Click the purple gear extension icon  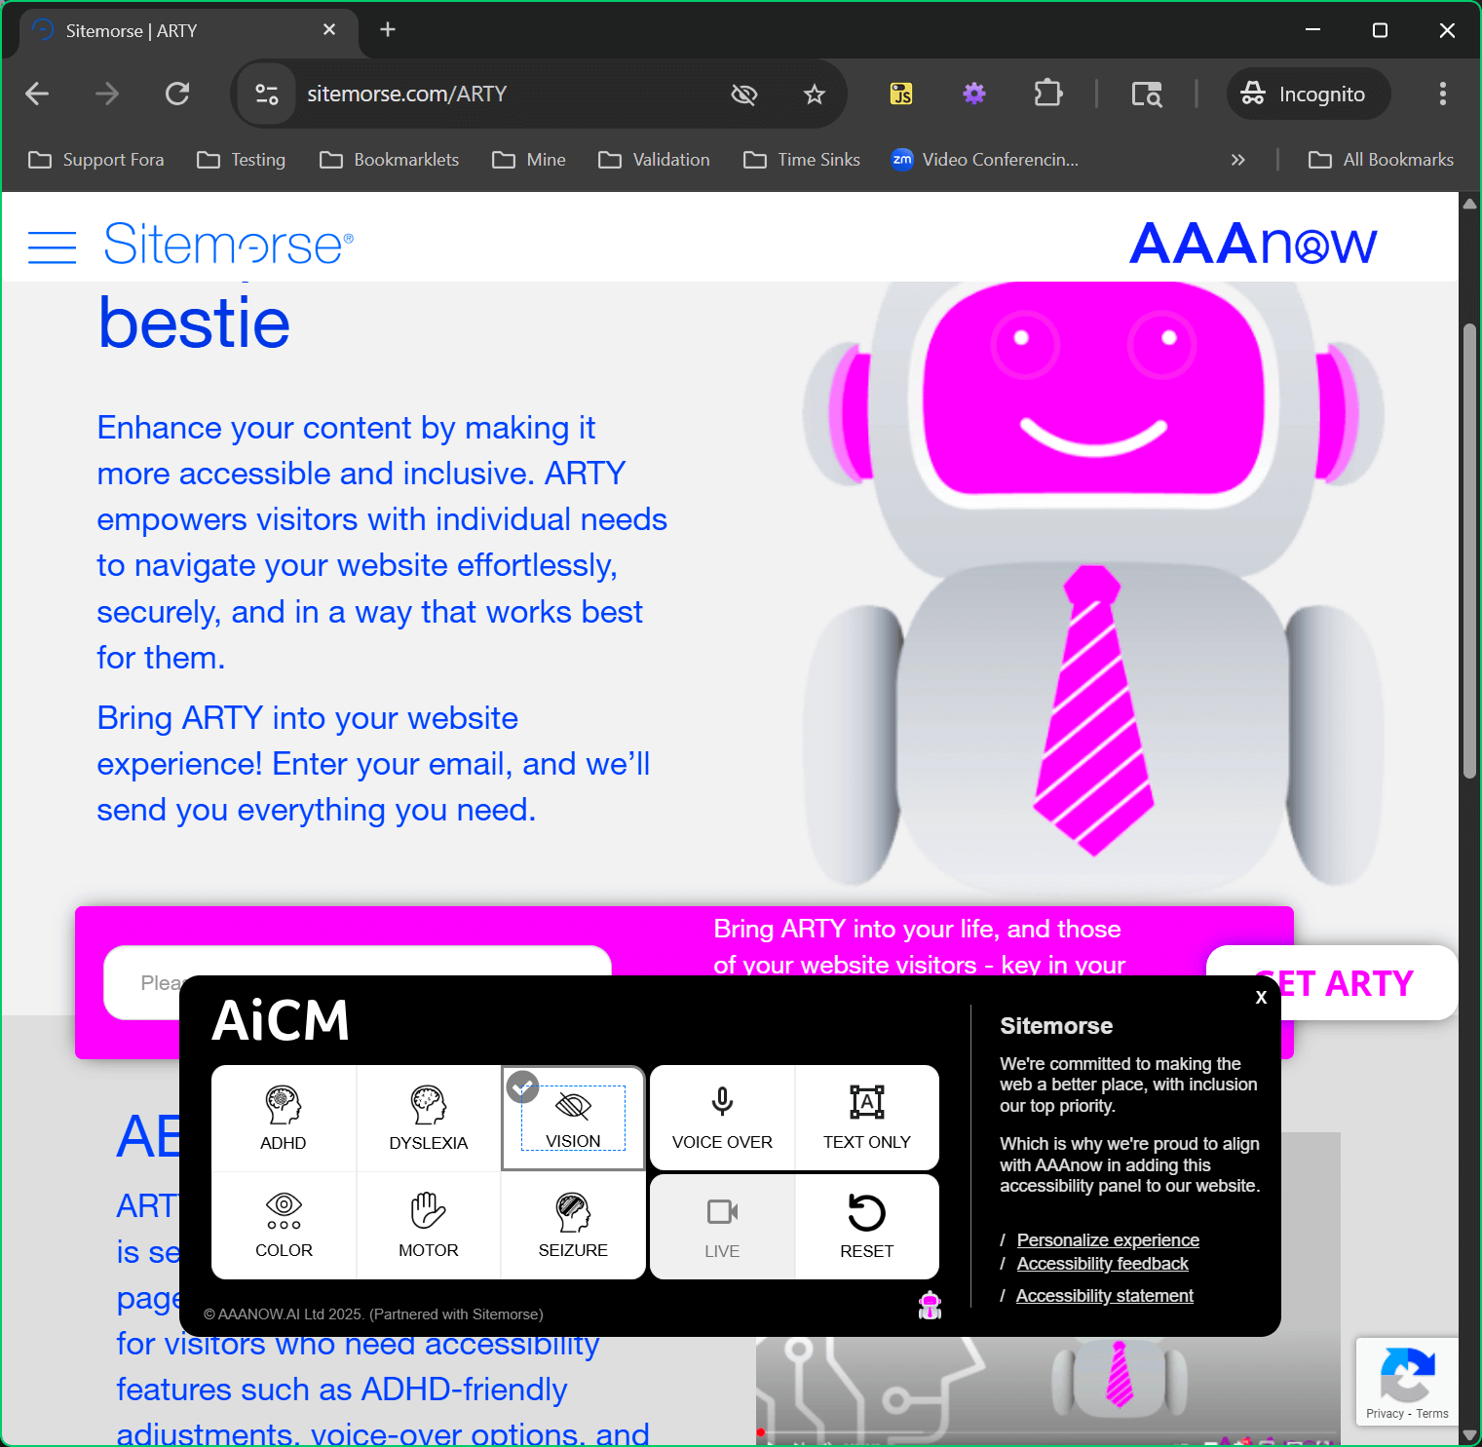(x=974, y=94)
